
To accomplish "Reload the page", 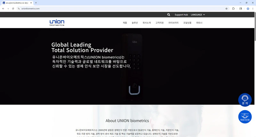I will pyautogui.click(x=13, y=9).
